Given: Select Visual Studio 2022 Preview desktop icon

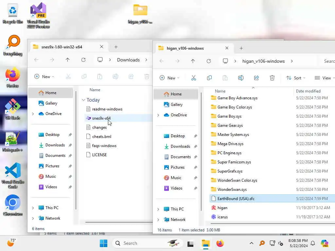Looking at the screenshot, I should [38, 15].
